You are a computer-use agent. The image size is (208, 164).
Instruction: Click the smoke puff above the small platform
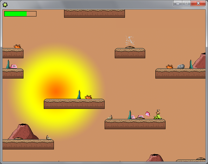[x=130, y=41]
